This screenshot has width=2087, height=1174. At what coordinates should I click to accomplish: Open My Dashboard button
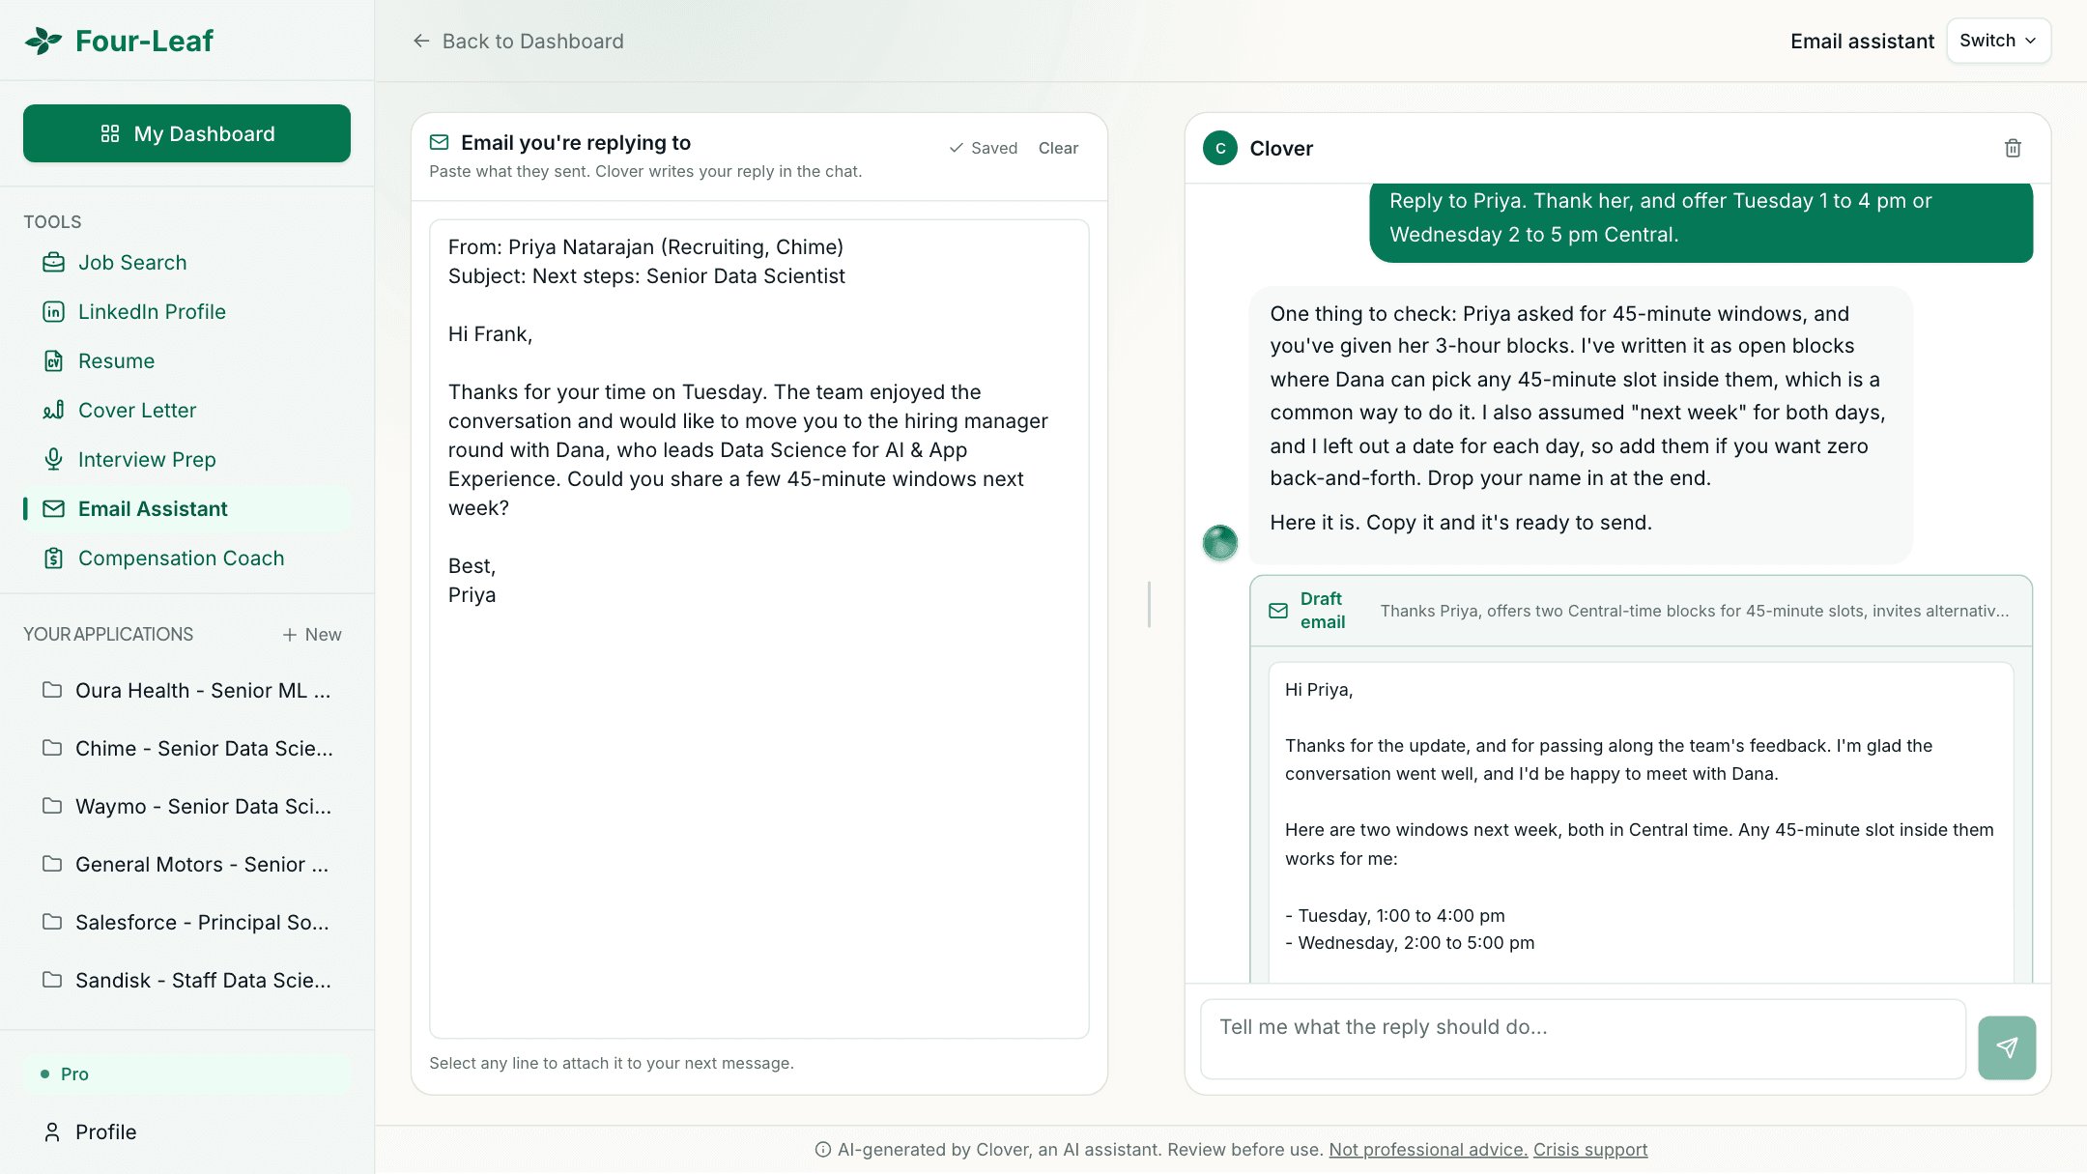186,133
